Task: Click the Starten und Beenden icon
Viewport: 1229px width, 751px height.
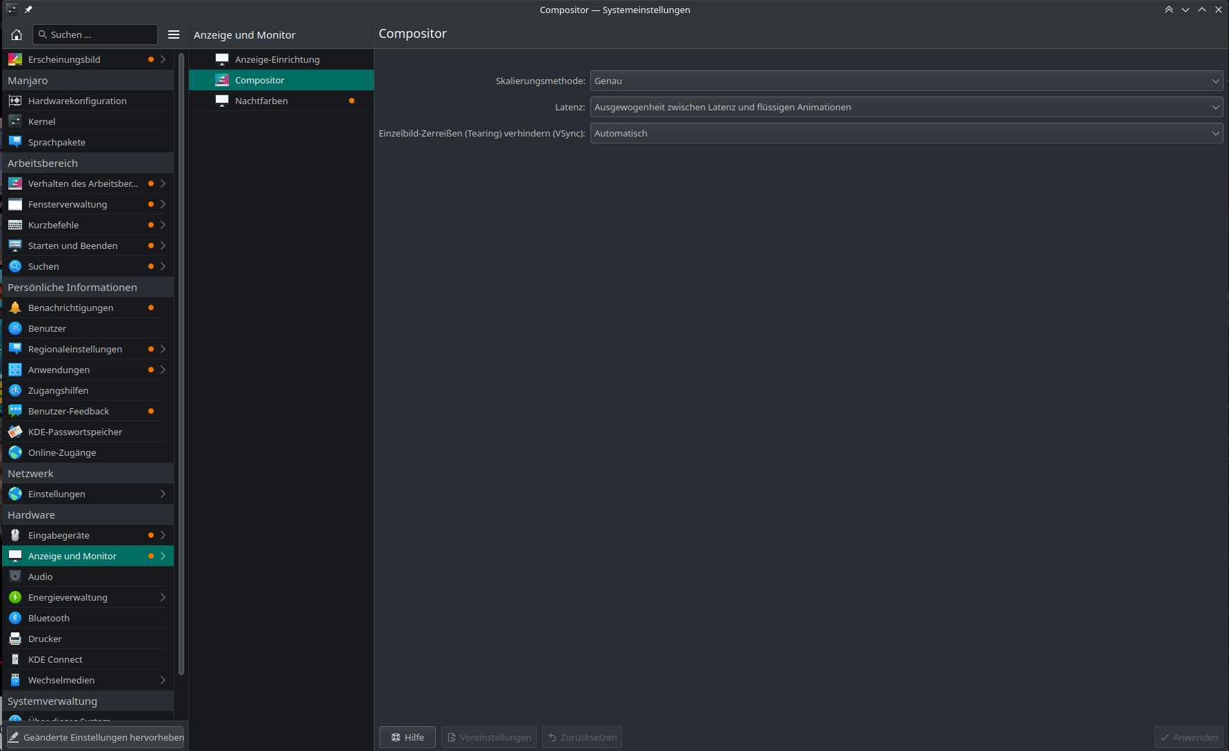Action: [15, 246]
